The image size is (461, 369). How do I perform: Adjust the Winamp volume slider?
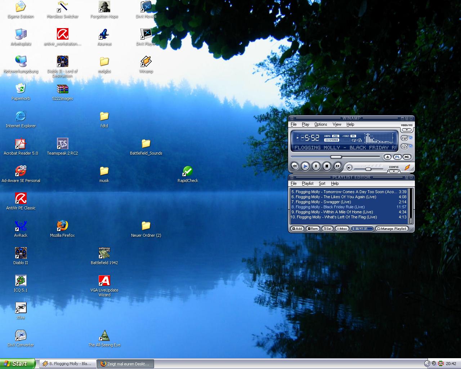(368, 169)
